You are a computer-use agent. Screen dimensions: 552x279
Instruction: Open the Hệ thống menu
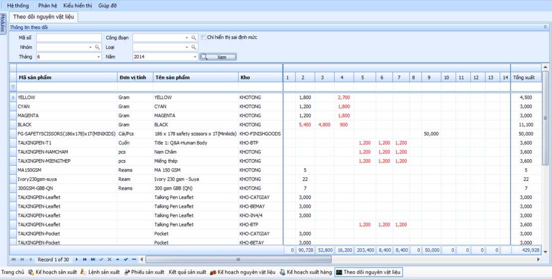(18, 5)
